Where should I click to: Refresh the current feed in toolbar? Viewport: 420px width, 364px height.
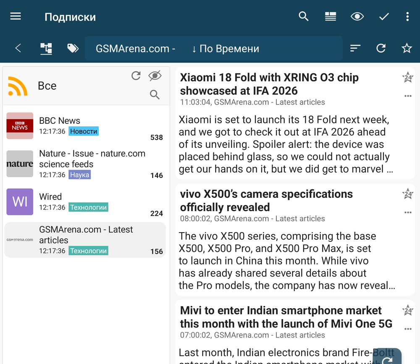pos(381,48)
